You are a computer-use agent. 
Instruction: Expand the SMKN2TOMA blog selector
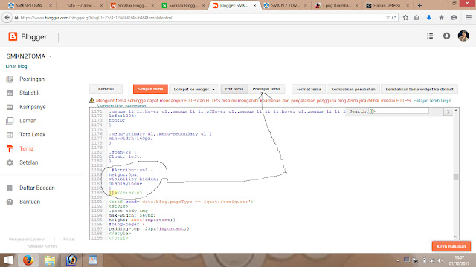click(50, 56)
